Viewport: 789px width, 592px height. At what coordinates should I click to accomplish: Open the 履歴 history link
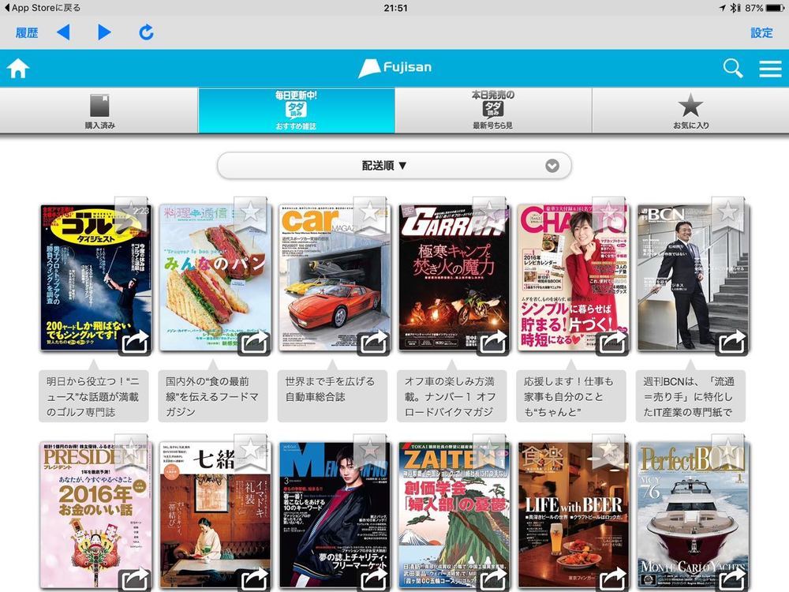[27, 33]
